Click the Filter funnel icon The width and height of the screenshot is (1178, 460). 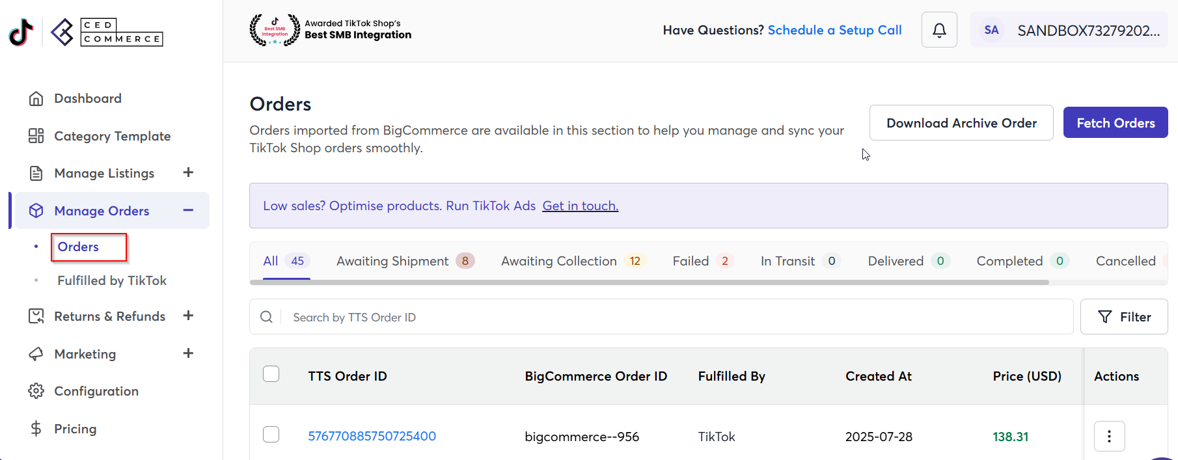pos(1105,317)
